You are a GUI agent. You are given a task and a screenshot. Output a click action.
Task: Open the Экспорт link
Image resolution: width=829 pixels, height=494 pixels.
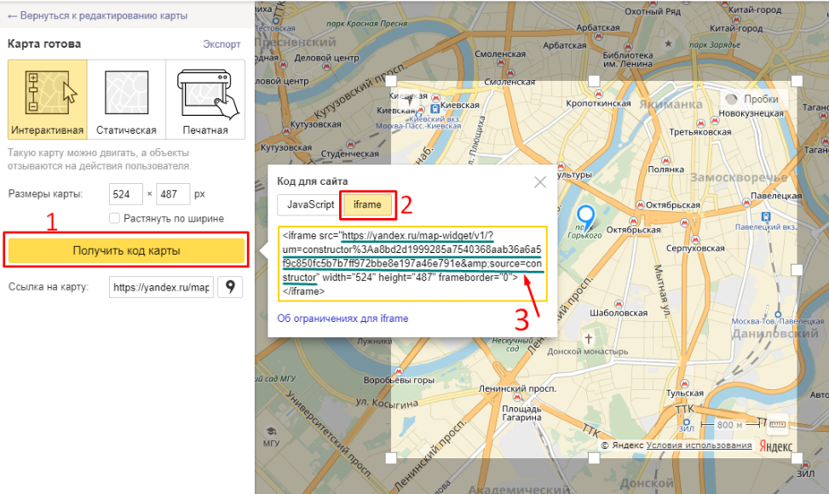pos(222,43)
